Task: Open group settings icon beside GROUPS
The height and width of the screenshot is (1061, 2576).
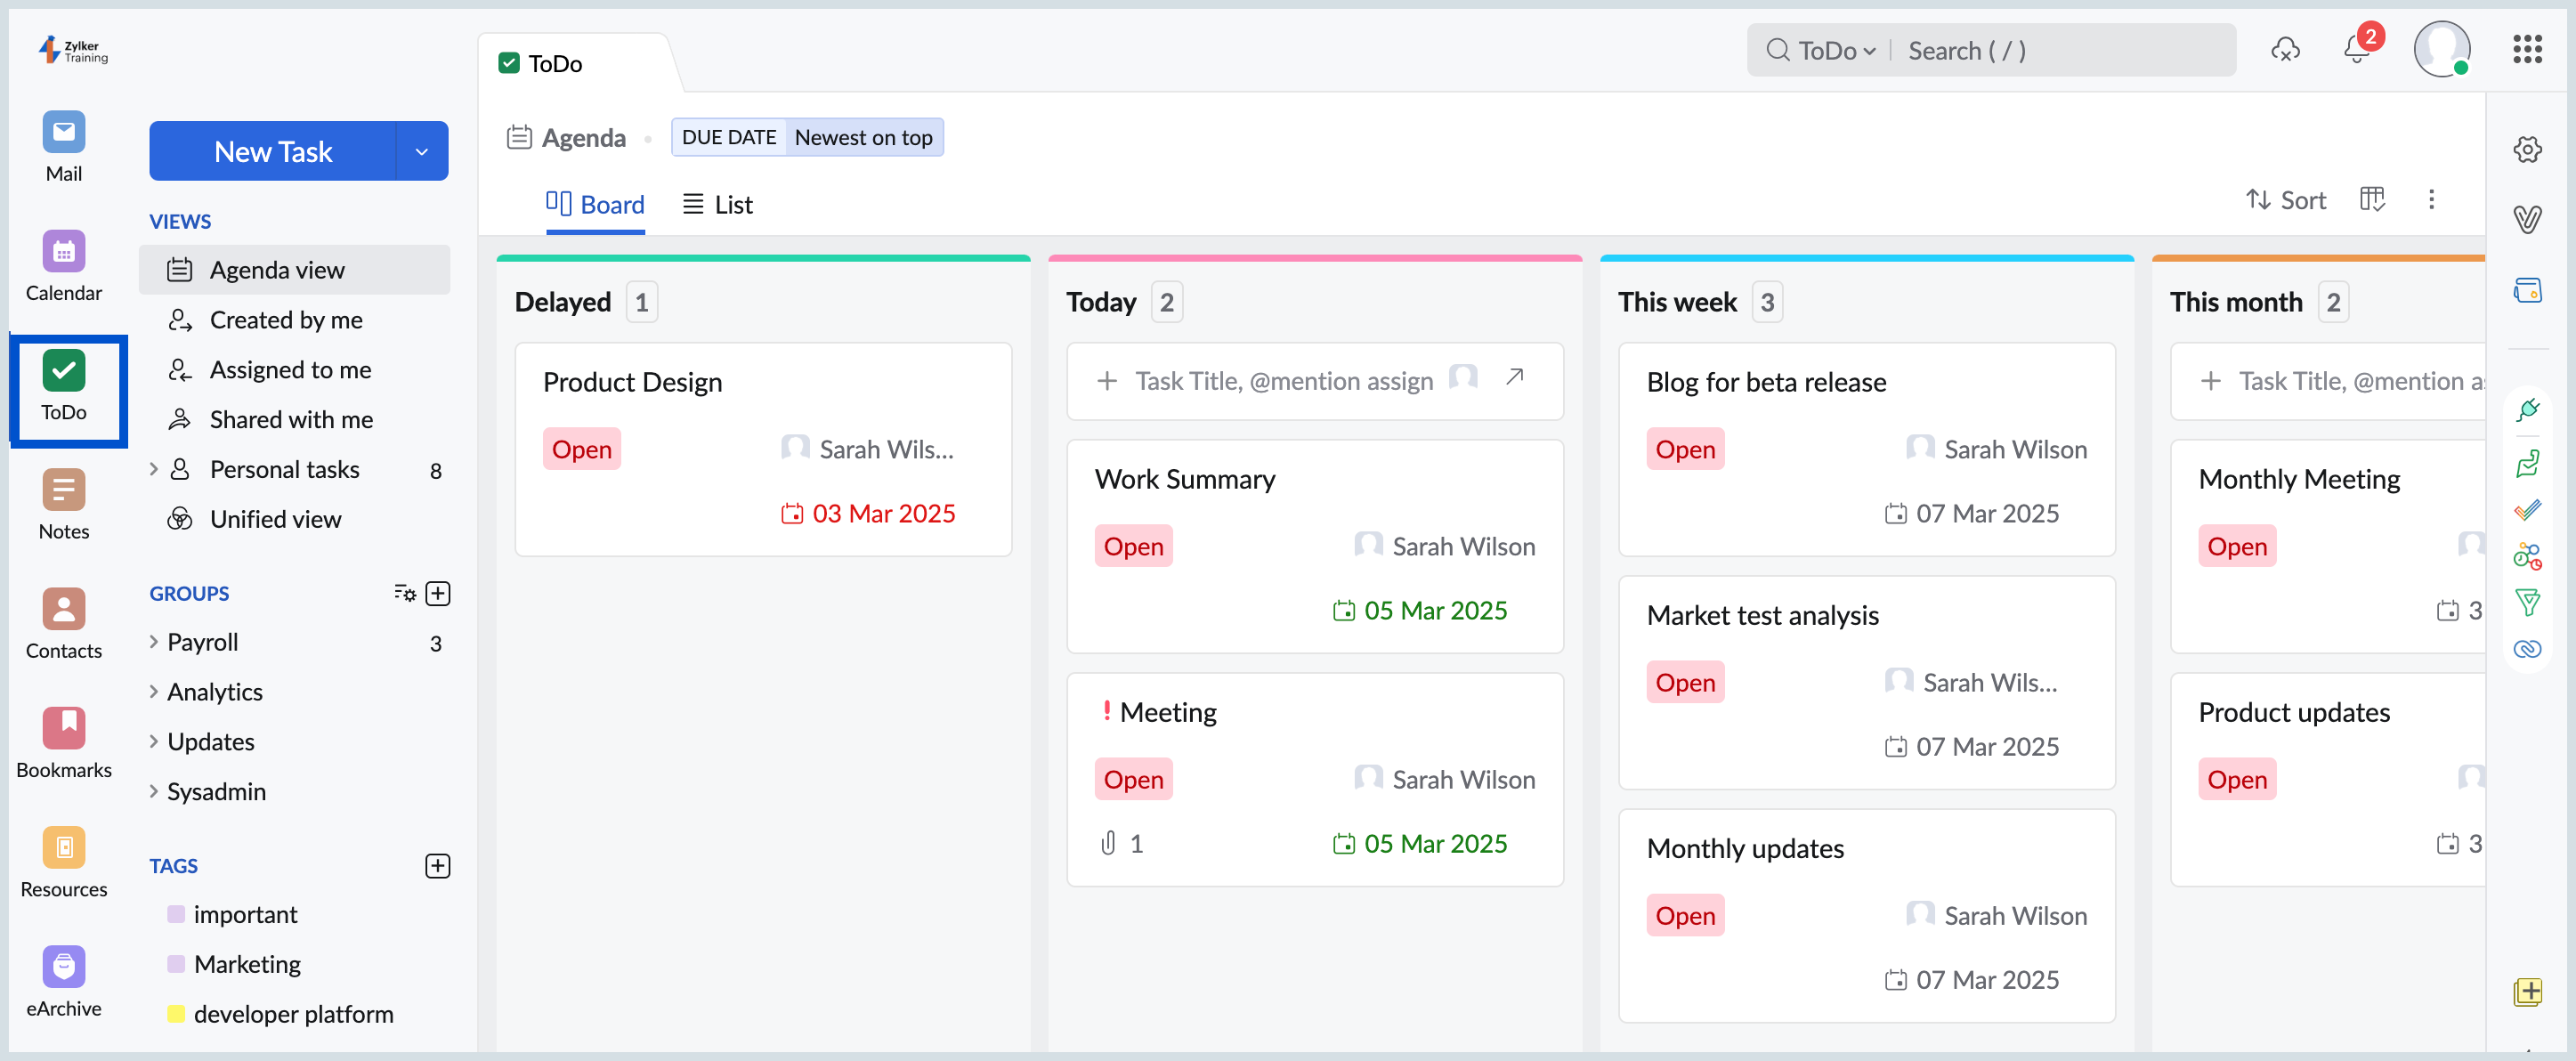Action: 404,593
